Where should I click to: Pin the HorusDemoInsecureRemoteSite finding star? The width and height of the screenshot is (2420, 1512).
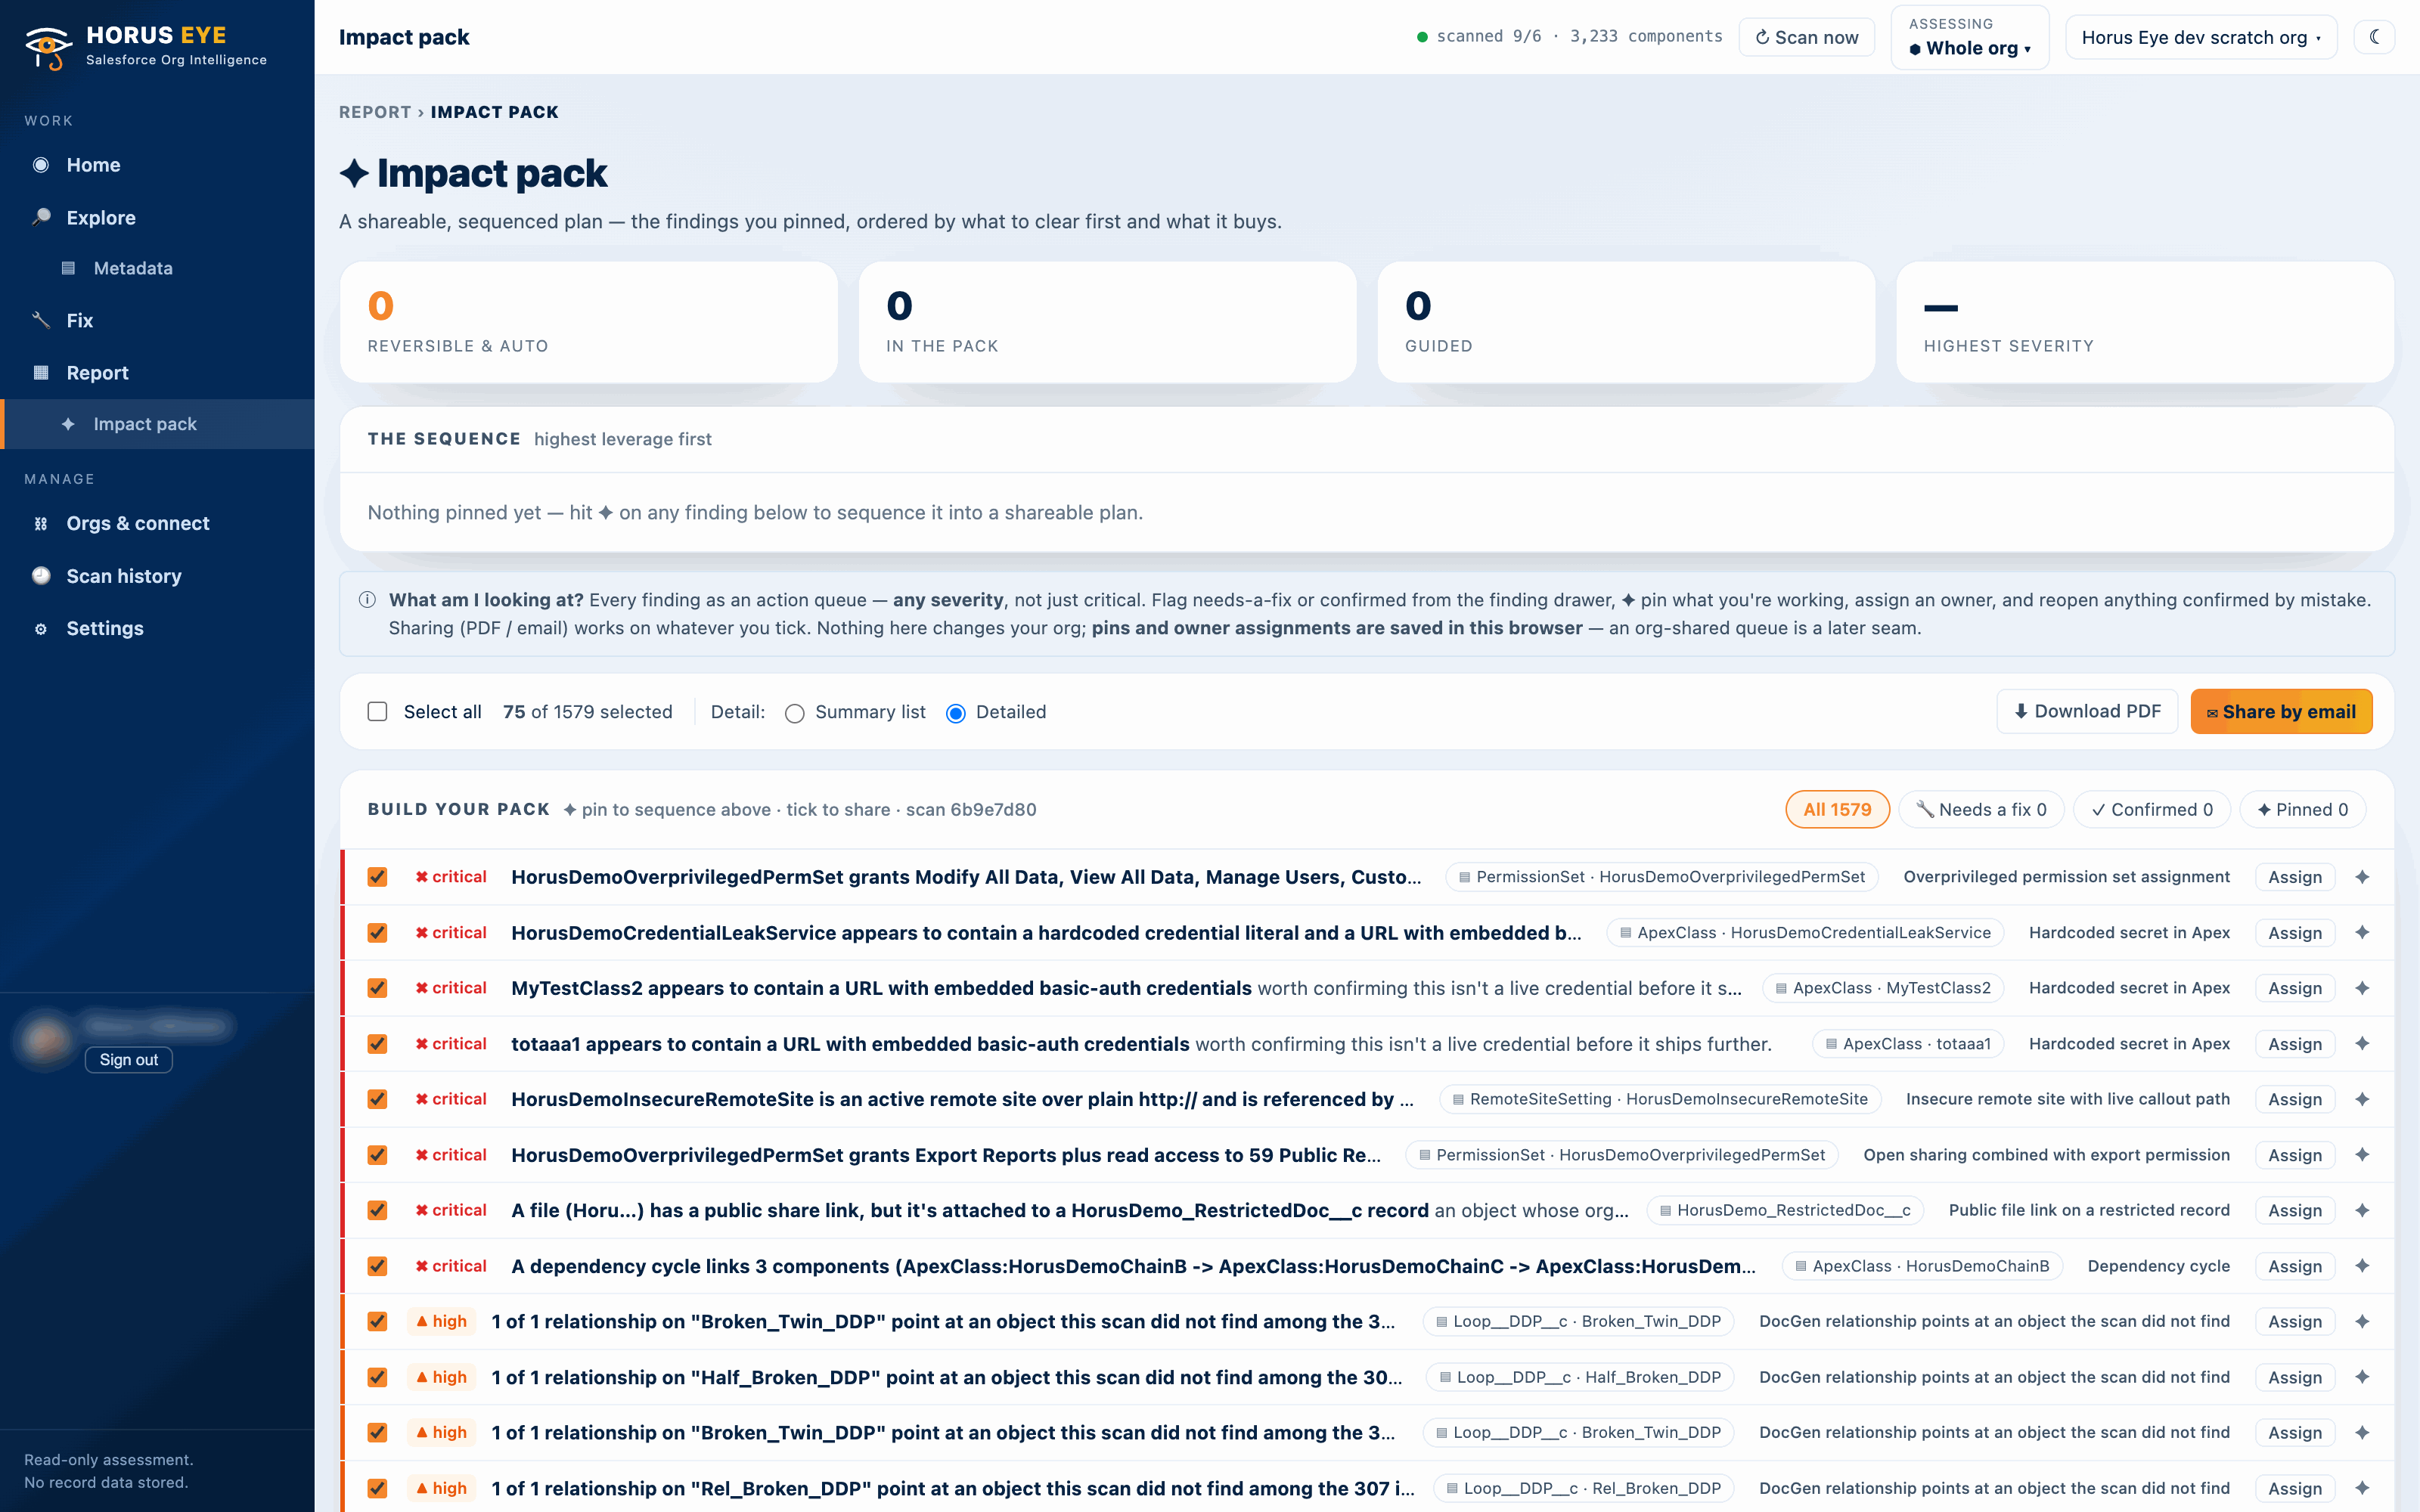(2362, 1099)
